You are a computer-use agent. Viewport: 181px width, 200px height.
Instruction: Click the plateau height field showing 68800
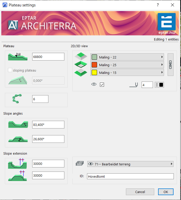pos(48,57)
